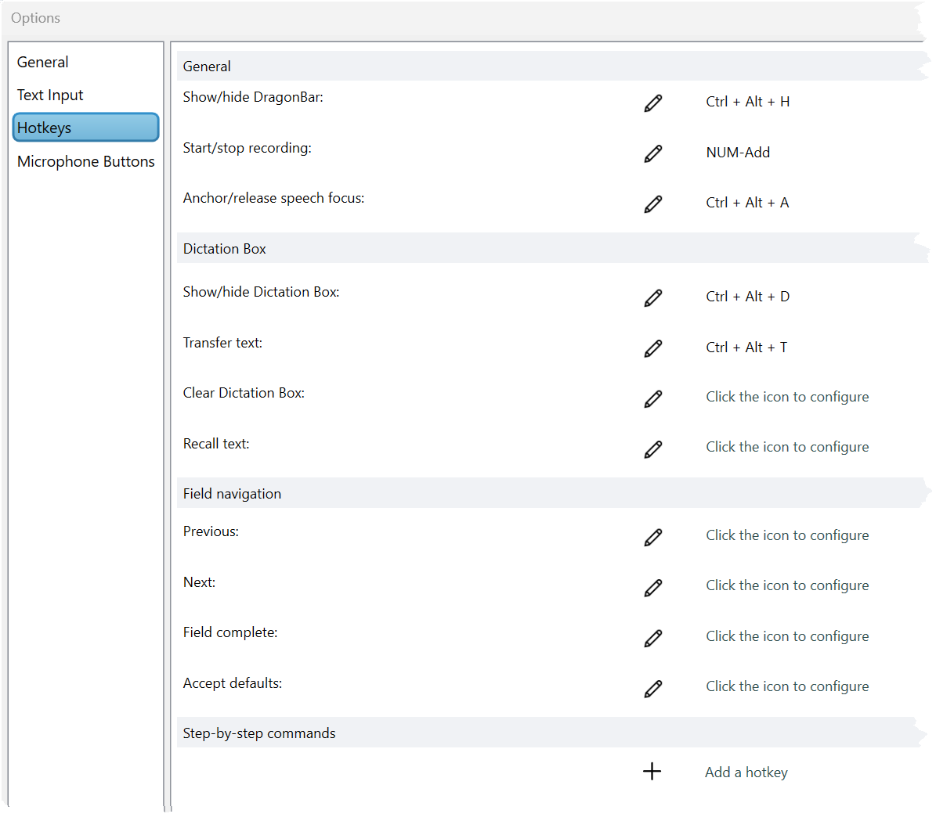Image resolution: width=936 pixels, height=821 pixels.
Task: Click the Ctrl + Alt + H hotkey value
Action: [x=747, y=102]
